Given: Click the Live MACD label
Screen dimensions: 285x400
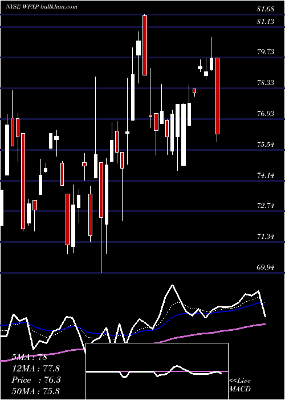Looking at the screenshot, I should (240, 385).
